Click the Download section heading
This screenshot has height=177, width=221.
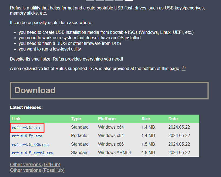[35, 90]
